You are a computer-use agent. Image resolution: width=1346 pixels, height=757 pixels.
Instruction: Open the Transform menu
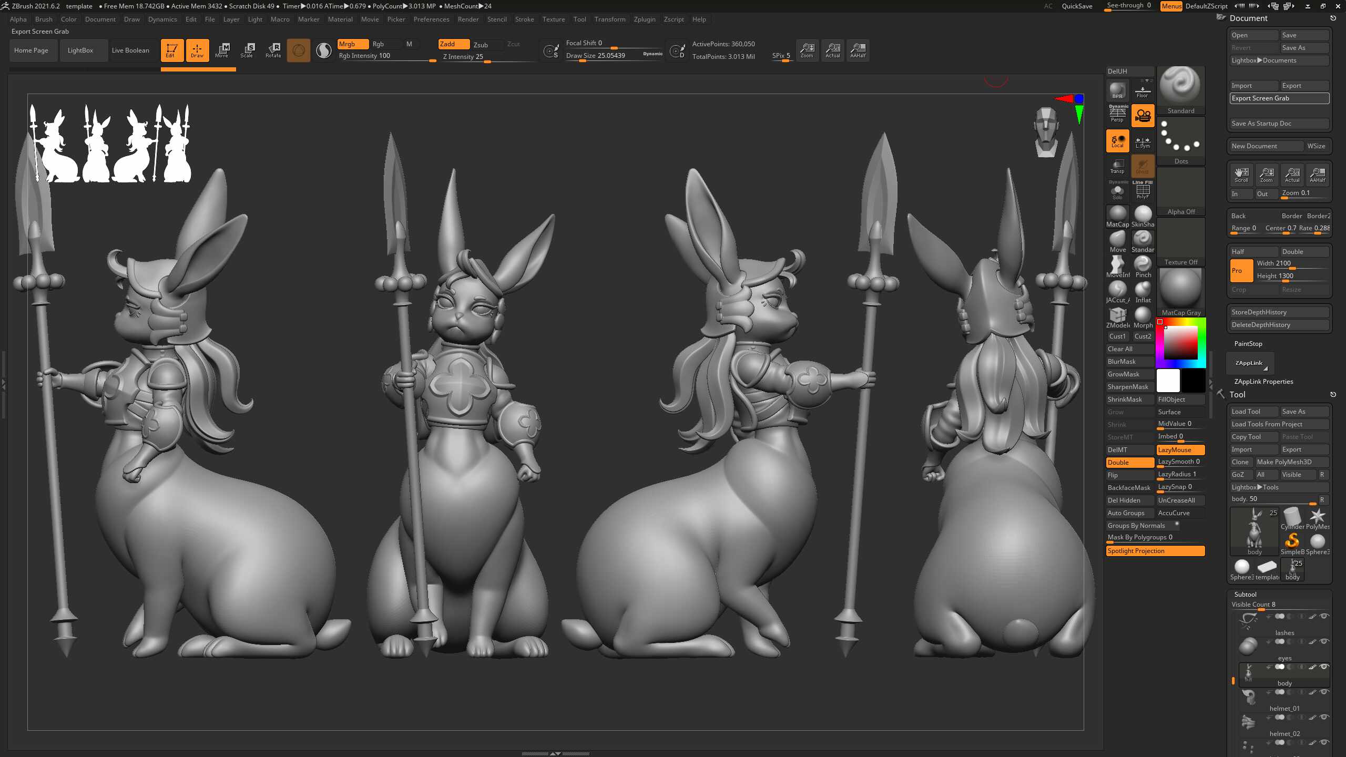[x=610, y=19]
